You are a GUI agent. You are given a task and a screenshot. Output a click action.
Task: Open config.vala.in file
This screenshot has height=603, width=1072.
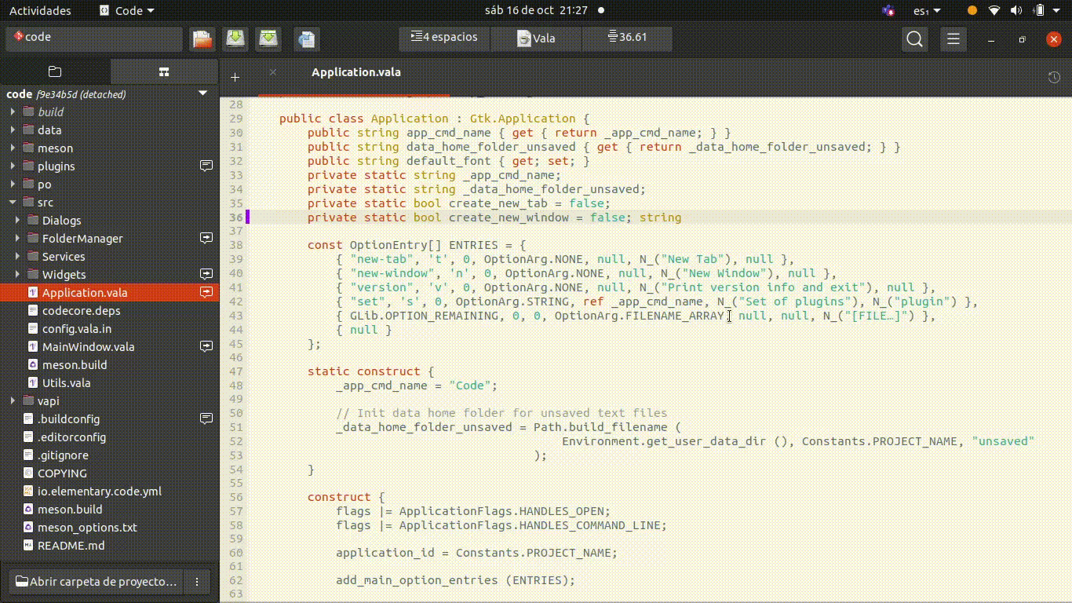coord(109,328)
